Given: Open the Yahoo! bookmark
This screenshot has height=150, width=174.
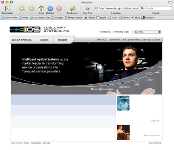Looking at the screenshot, I should tap(90, 17).
